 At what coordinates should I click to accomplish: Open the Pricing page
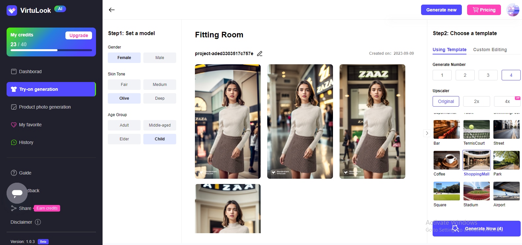pyautogui.click(x=484, y=10)
